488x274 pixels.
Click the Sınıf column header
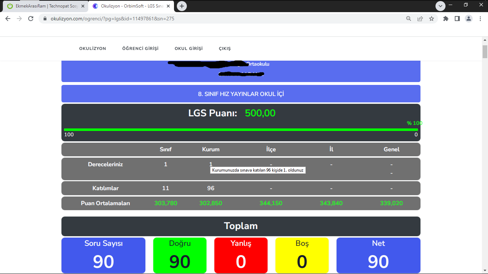[166, 149]
